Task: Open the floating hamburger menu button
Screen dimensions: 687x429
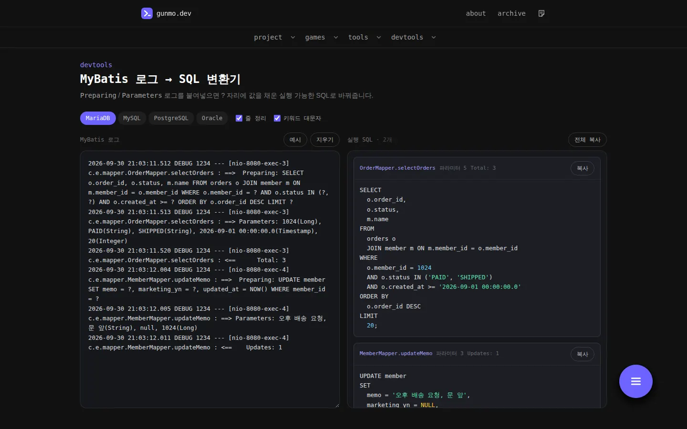Action: click(x=635, y=381)
